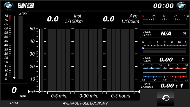Click the FUEL FLOW label

coord(147,59)
